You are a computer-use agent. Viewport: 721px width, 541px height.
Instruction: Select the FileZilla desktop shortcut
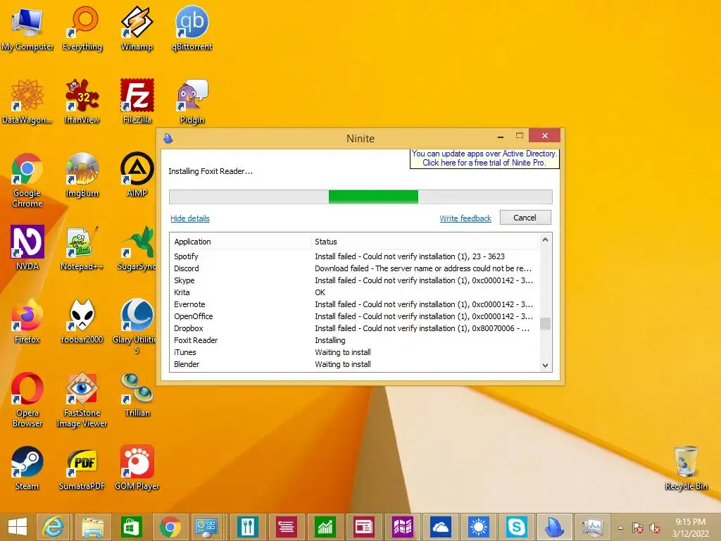coord(137,101)
